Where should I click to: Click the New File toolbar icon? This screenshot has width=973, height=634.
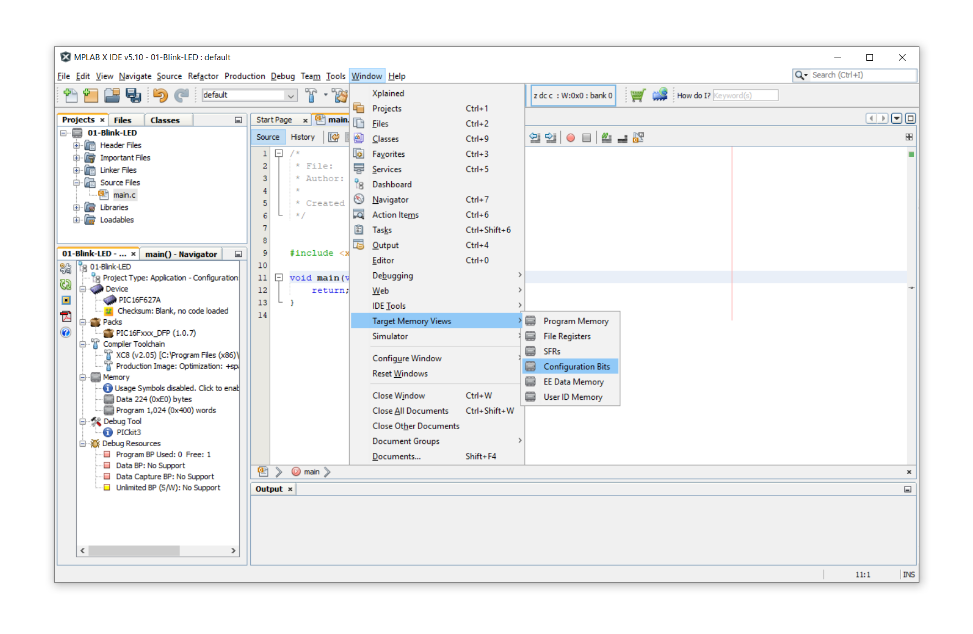point(70,96)
